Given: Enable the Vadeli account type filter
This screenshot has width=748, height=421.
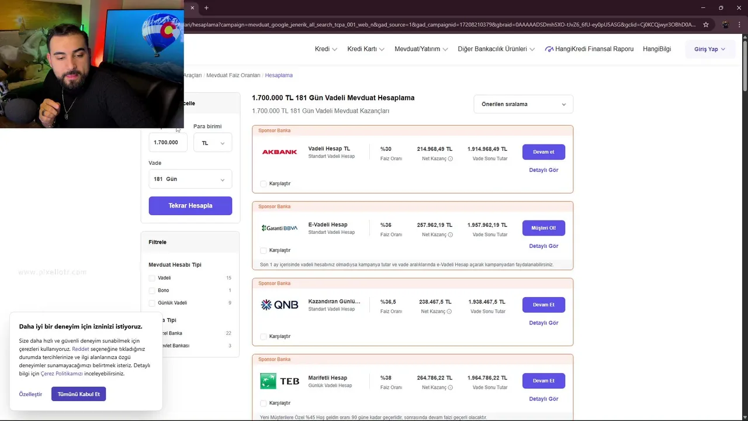Looking at the screenshot, I should point(152,278).
